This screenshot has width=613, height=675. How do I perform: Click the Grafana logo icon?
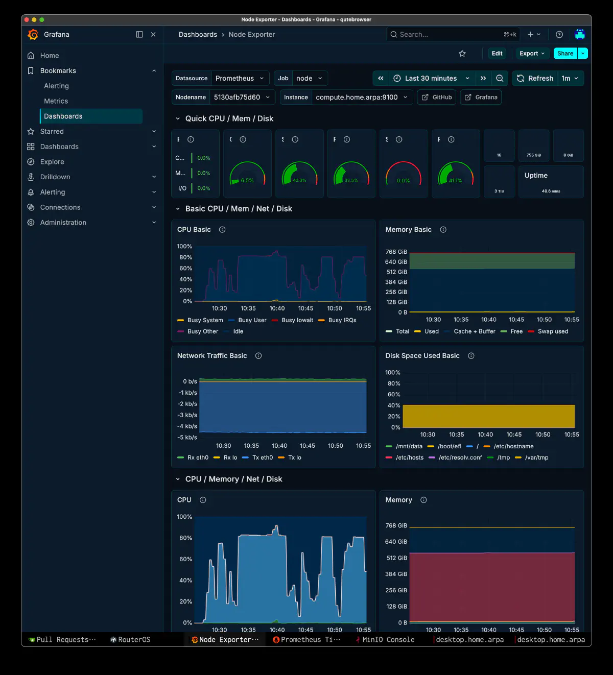[x=33, y=34]
